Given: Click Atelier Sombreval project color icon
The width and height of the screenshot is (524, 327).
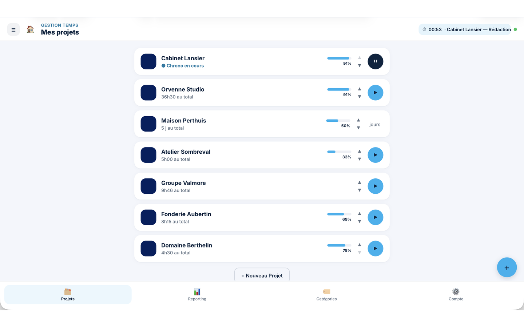Looking at the screenshot, I should pyautogui.click(x=148, y=155).
